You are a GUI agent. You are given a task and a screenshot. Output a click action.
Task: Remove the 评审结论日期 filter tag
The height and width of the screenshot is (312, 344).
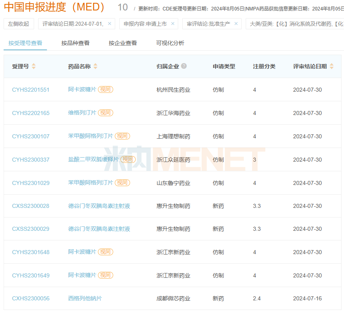point(110,23)
